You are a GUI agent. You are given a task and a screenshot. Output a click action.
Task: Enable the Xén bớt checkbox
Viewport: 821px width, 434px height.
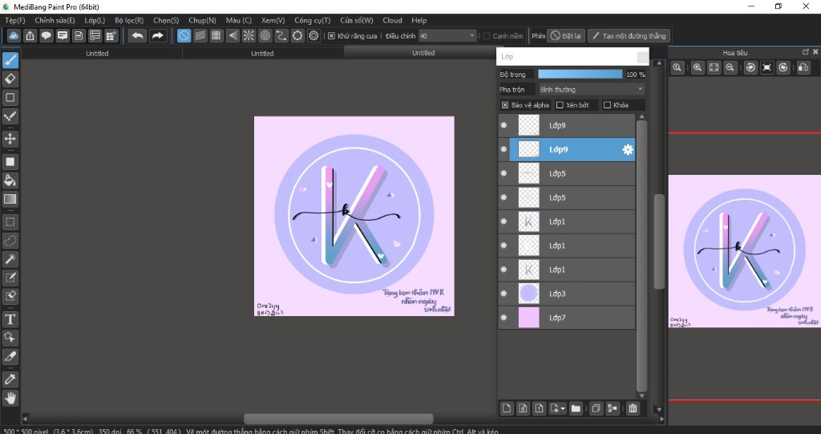pyautogui.click(x=560, y=105)
